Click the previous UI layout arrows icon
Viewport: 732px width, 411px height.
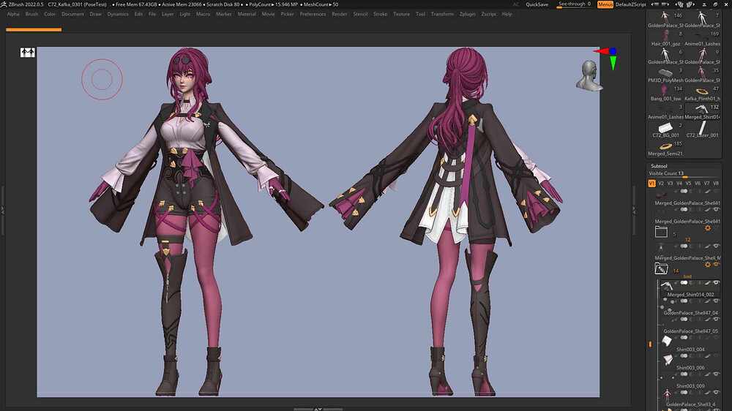pyautogui.click(x=655, y=4)
